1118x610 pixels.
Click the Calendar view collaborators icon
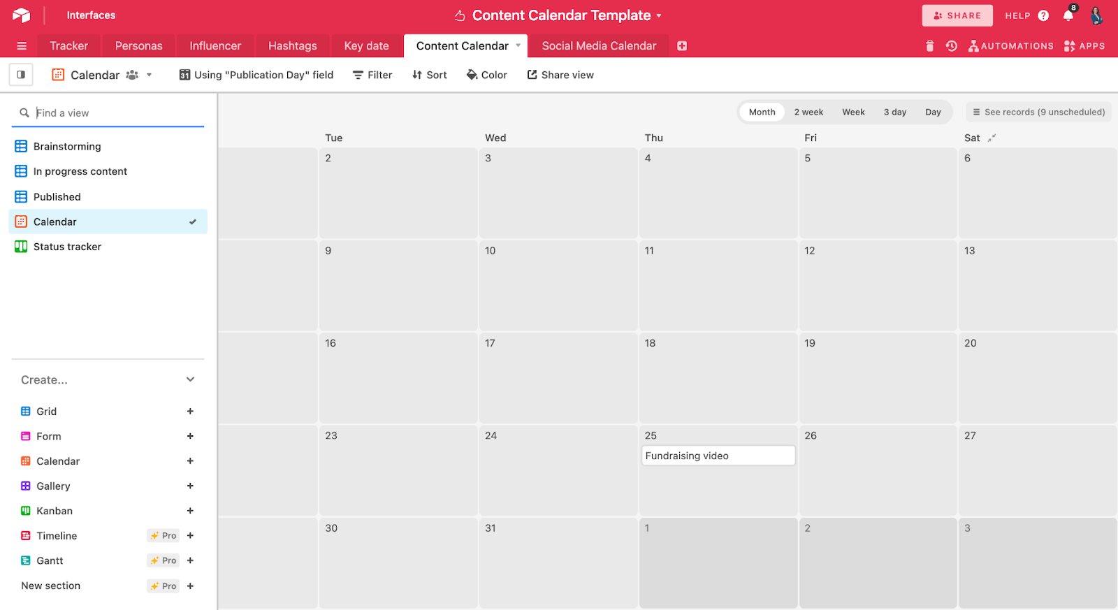[x=132, y=75]
